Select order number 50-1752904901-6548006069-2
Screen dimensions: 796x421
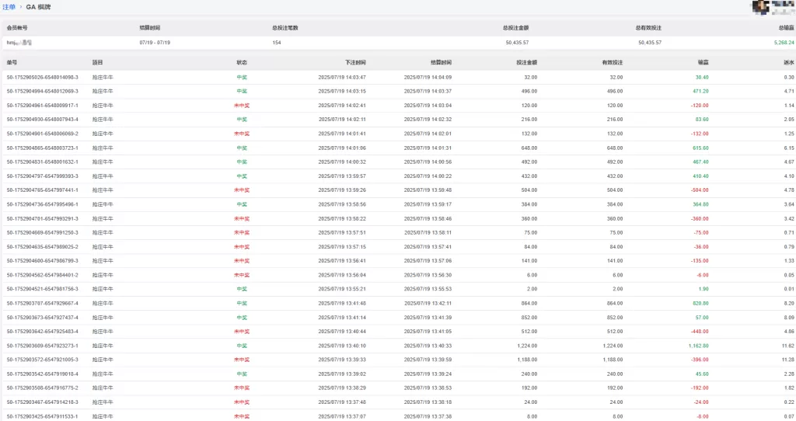coord(43,134)
